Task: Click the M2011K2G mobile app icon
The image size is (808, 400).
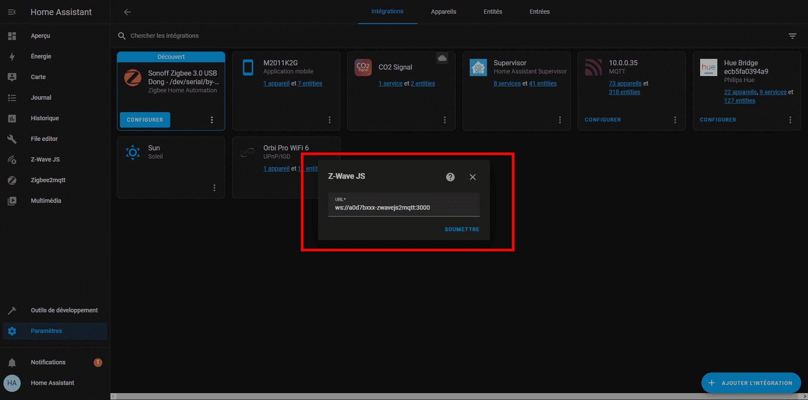Action: tap(248, 67)
